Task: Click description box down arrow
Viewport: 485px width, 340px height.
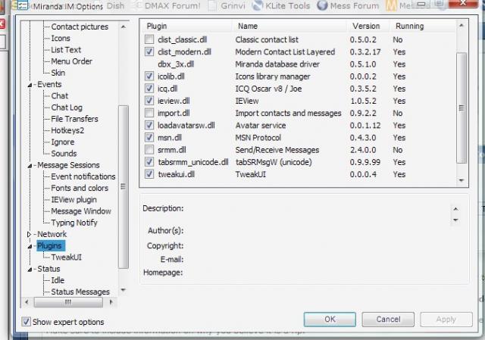Action: (x=455, y=220)
